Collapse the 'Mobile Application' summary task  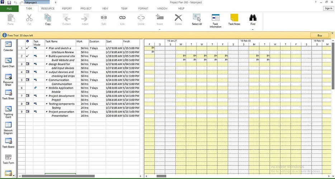[47, 88]
